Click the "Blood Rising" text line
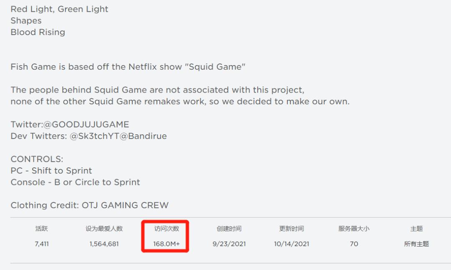451x270 pixels. [x=38, y=32]
